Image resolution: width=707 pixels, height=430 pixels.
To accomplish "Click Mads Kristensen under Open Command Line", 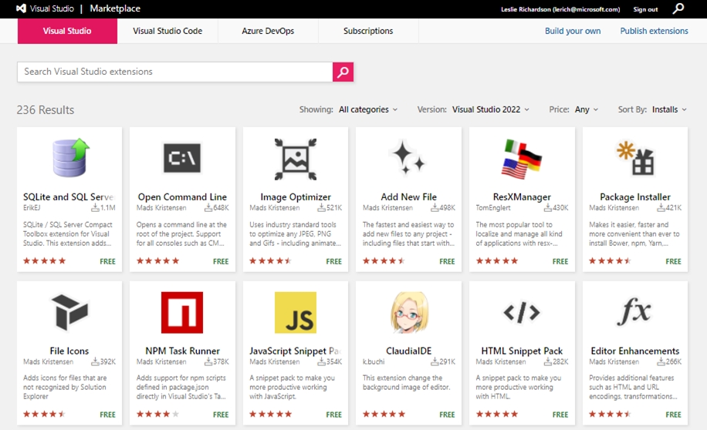I will tap(161, 207).
